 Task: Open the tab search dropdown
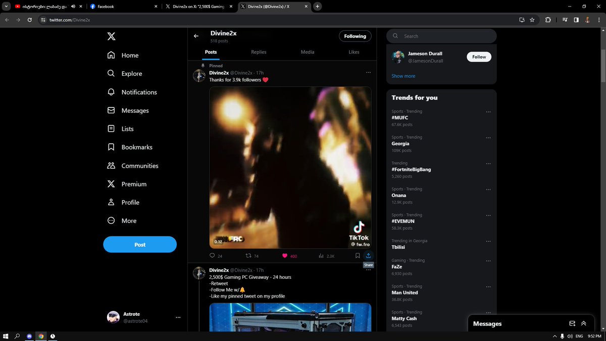(7, 7)
